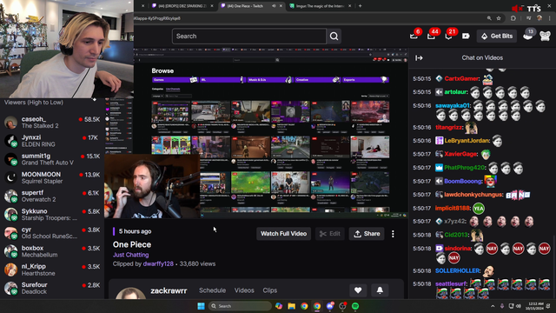
Task: Select caseoh_ in the viewers list
Action: click(x=52, y=123)
